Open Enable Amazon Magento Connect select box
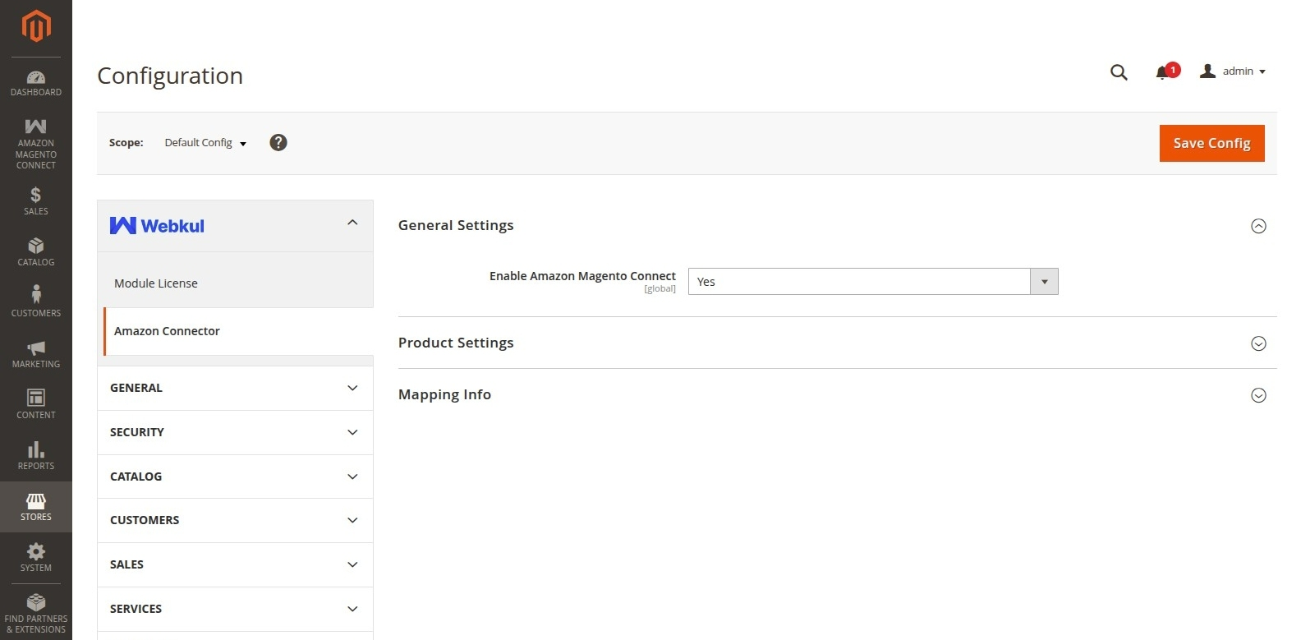 pos(873,282)
